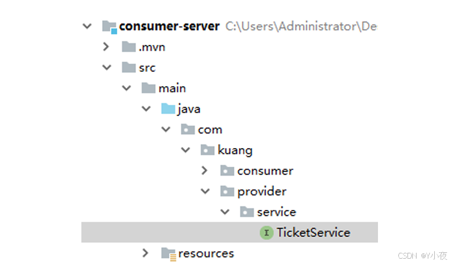Collapse the main folder arrow
This screenshot has height=264, width=454.
127,88
